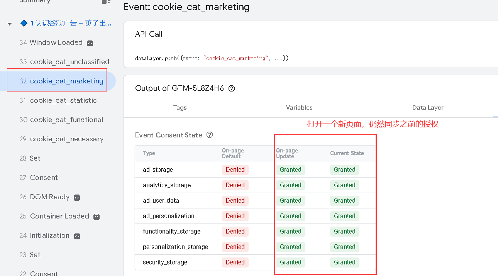Select event 28 Set
Image resolution: width=498 pixels, height=276 pixels.
click(30, 158)
